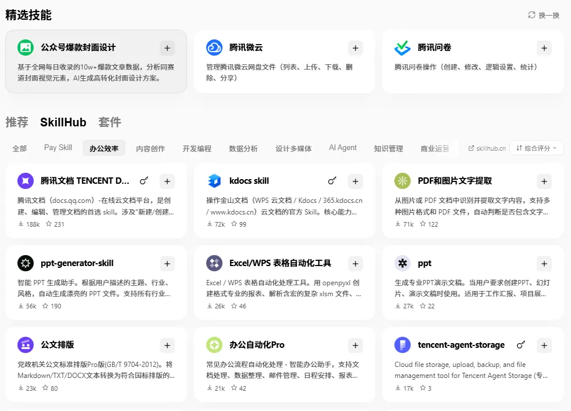Select the 内容创作 category filter
The height and width of the screenshot is (411, 571).
click(x=150, y=148)
